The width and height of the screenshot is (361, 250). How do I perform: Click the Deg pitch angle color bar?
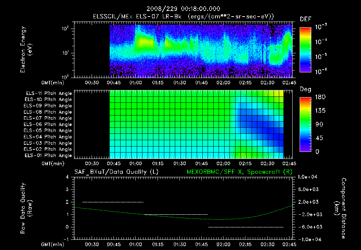pyautogui.click(x=305, y=124)
